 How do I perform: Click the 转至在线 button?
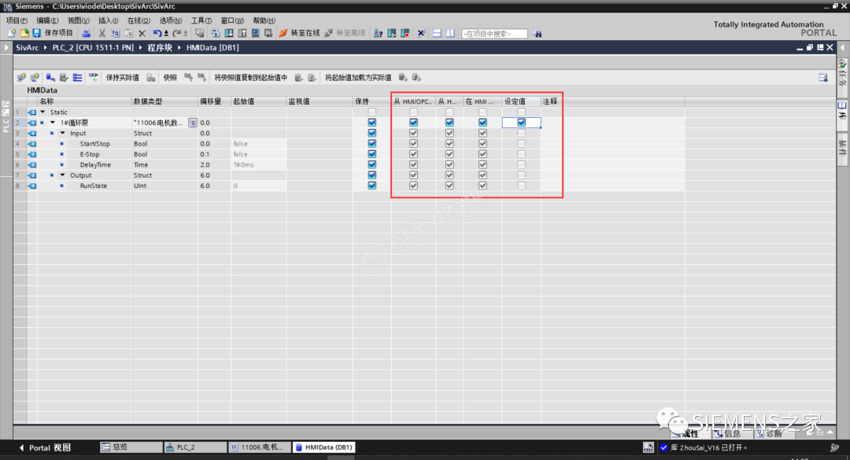tap(299, 33)
